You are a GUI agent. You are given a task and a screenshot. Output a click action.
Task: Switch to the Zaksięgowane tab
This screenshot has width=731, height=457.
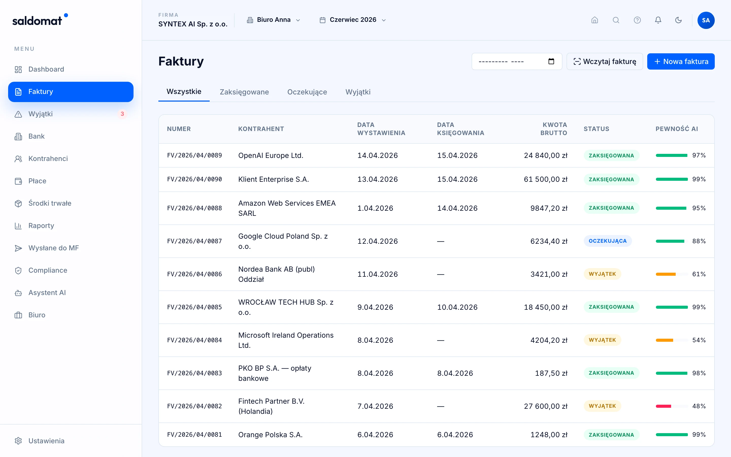[x=244, y=92]
